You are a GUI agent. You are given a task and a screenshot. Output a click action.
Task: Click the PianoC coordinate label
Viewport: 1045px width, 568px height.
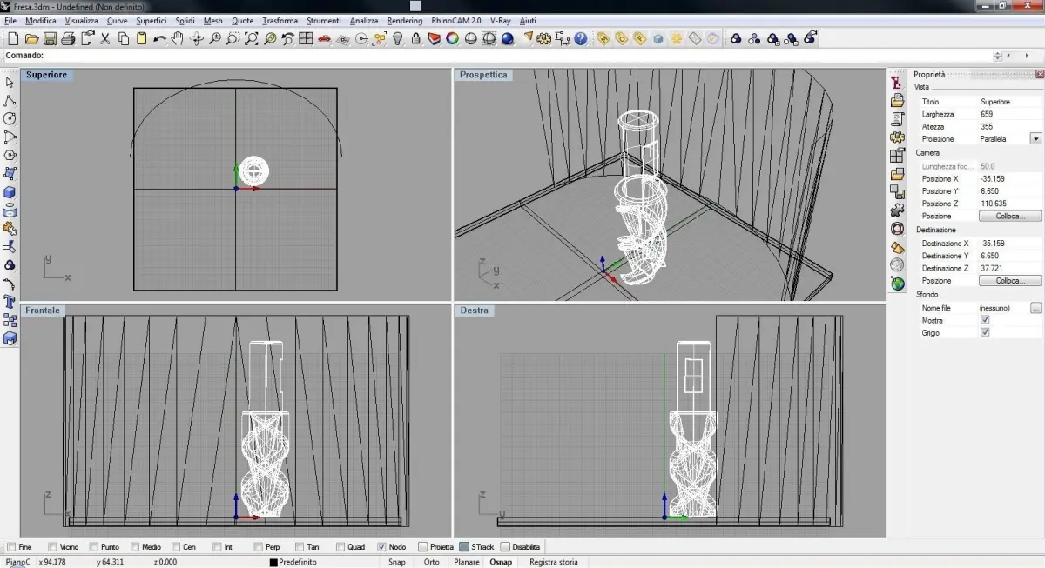coord(17,562)
